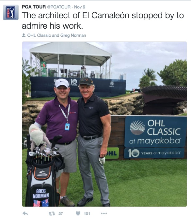Click the "admire his work." text line
The height and width of the screenshot is (218, 191).
[x=52, y=26]
